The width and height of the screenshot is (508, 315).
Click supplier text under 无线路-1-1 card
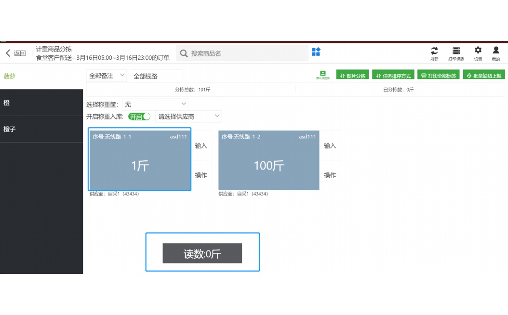point(114,194)
